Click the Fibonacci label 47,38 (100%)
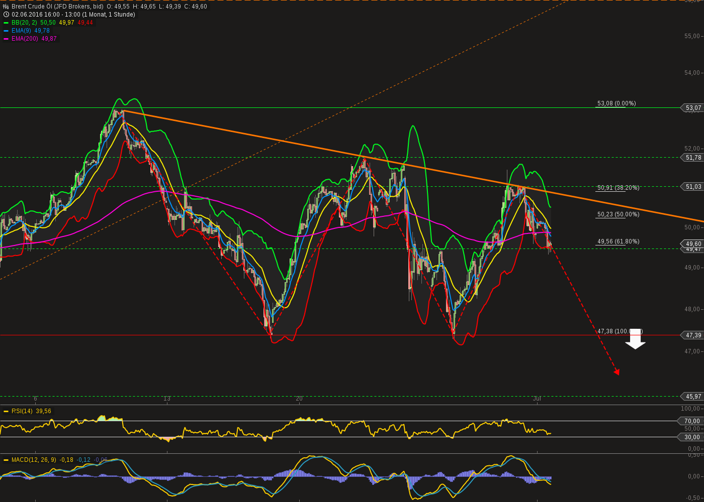 (620, 331)
